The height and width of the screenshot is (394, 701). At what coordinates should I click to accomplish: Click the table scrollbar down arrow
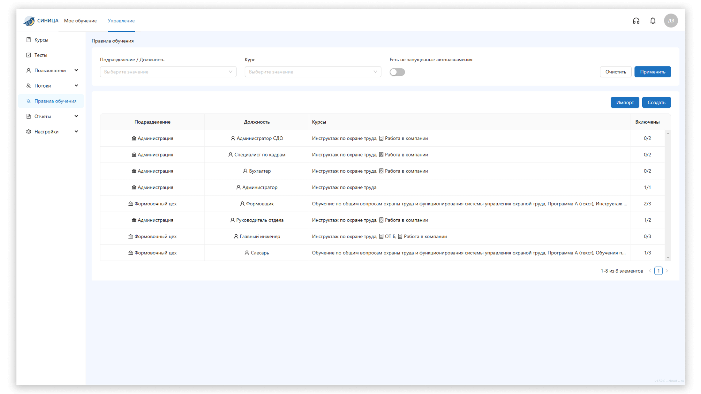click(668, 258)
